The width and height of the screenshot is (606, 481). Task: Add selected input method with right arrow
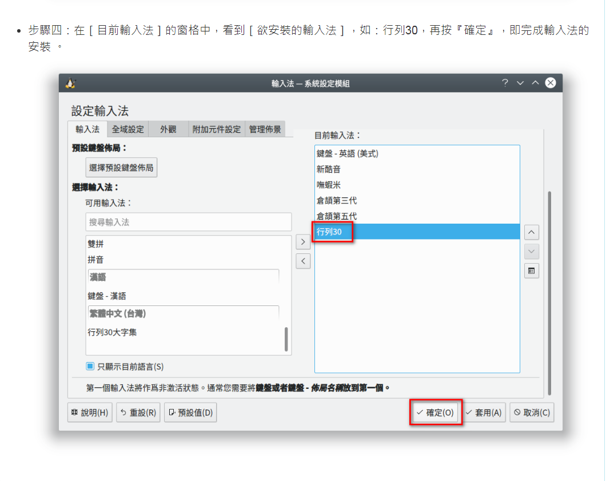tap(303, 242)
